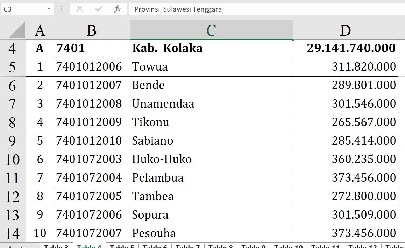This screenshot has height=248, width=405.
Task: Click the cell with code 7401012008
Action: [x=92, y=104]
